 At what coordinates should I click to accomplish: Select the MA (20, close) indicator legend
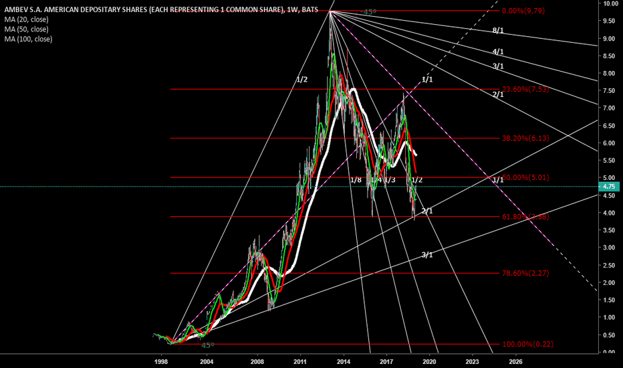coord(26,19)
